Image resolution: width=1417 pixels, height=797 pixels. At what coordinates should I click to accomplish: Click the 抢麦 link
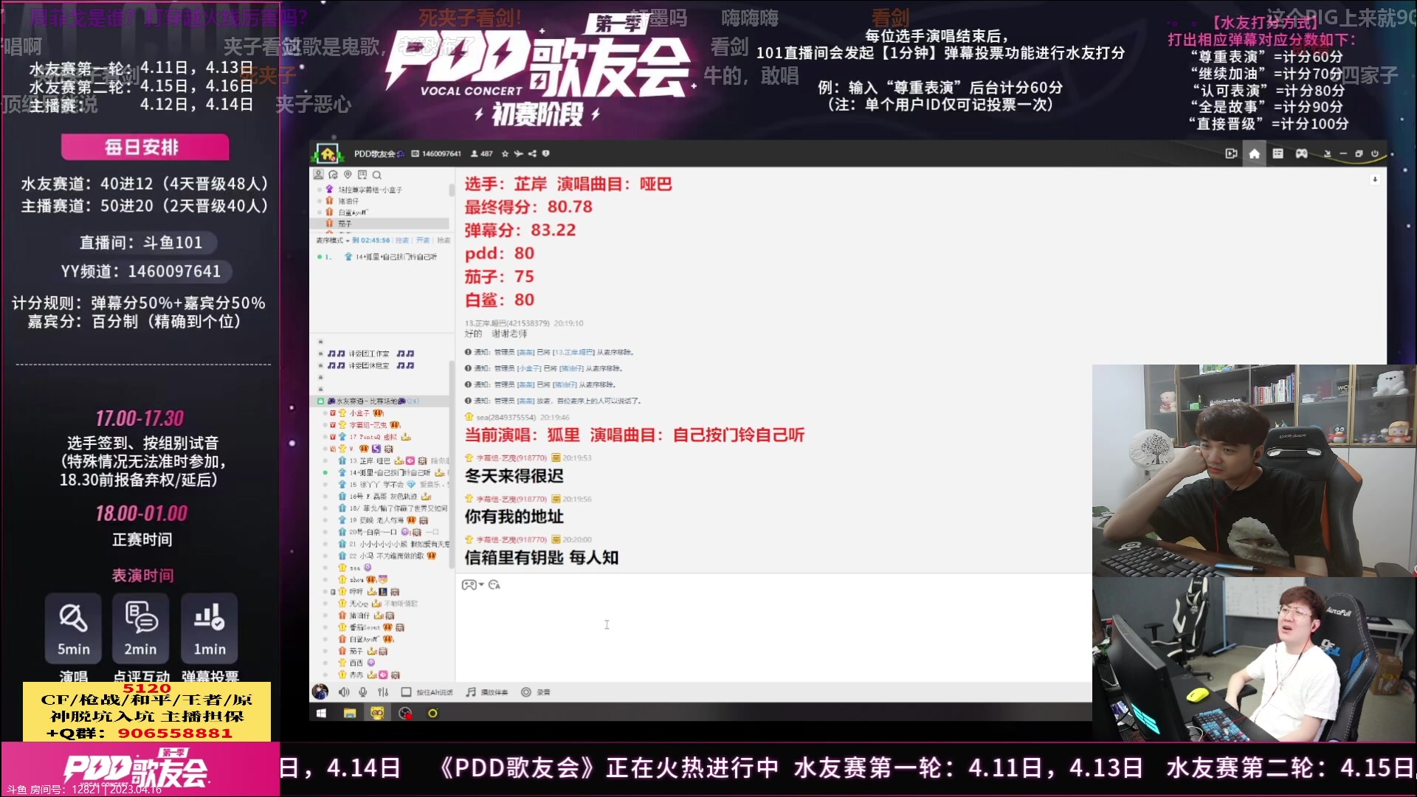443,240
